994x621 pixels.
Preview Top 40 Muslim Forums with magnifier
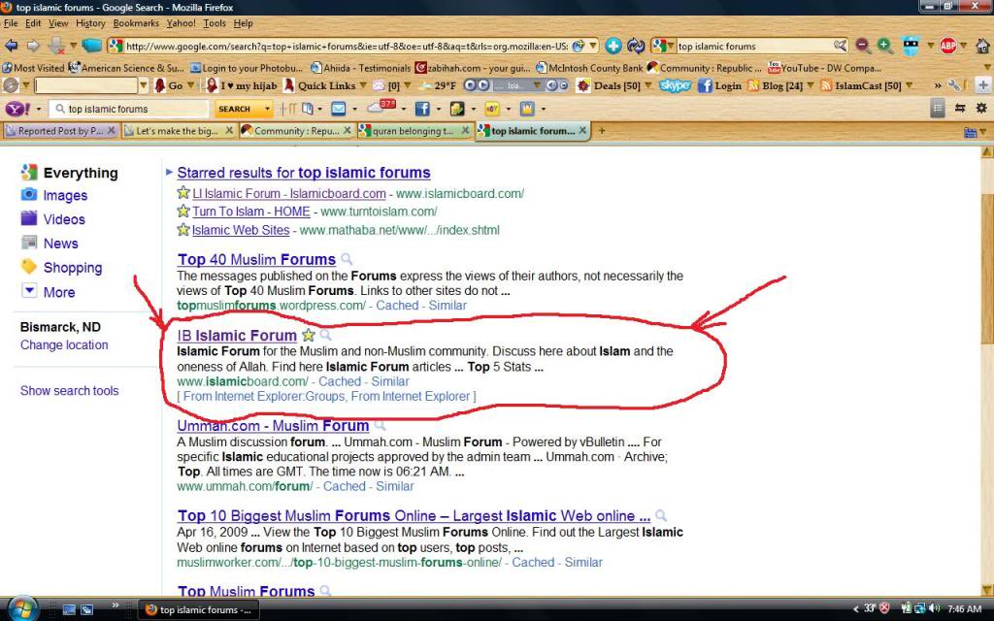[347, 259]
